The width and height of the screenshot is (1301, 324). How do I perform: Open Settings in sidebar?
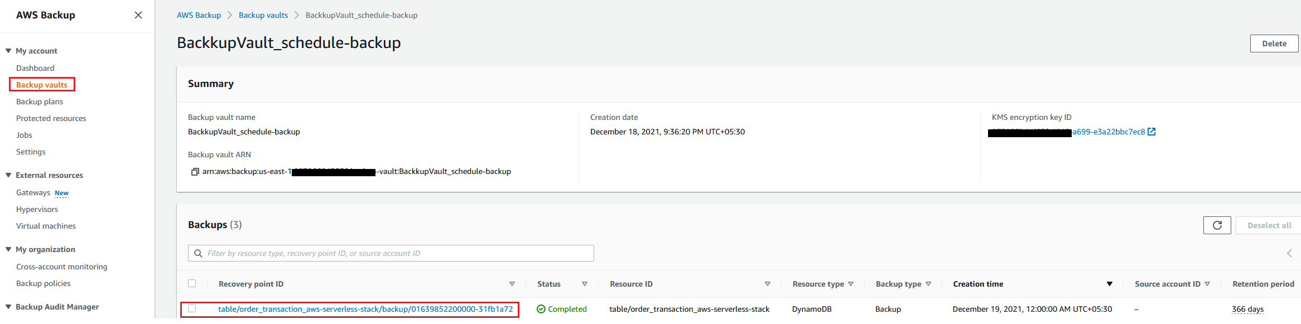pos(31,152)
